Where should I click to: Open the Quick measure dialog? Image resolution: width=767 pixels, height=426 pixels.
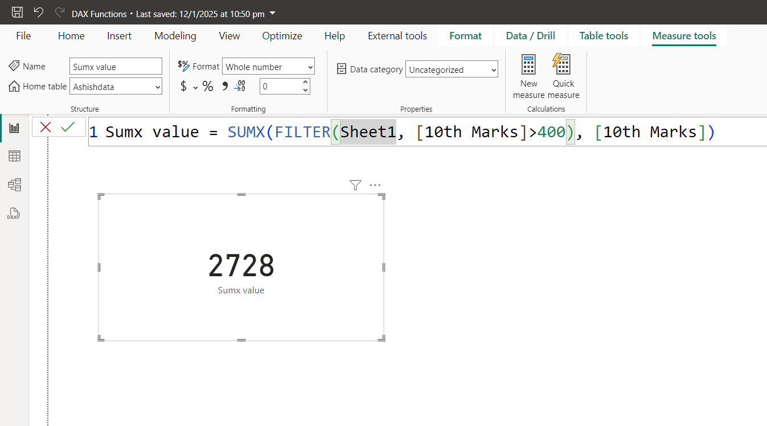[x=563, y=75]
